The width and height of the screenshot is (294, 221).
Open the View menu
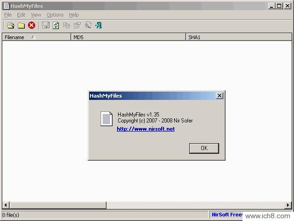pos(36,15)
